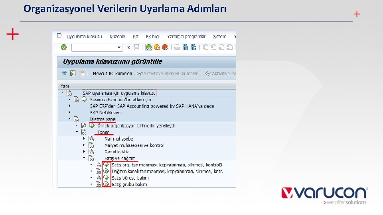
Task: Click the Previous Page icon
Action: click(213, 47)
